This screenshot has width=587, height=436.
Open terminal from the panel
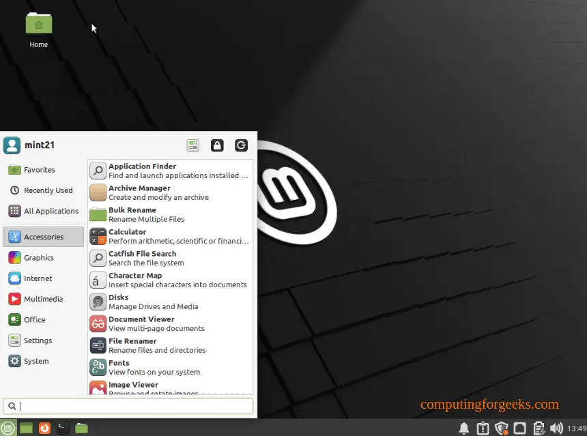point(63,428)
